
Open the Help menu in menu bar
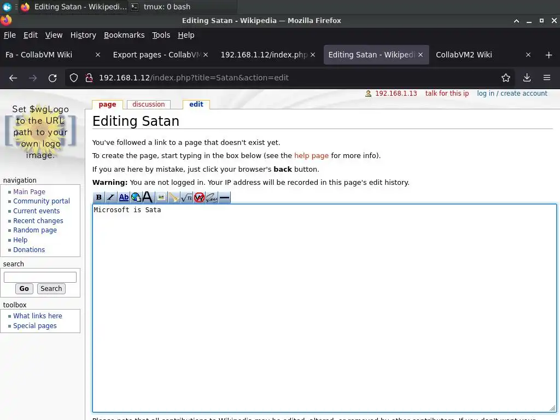(x=186, y=35)
